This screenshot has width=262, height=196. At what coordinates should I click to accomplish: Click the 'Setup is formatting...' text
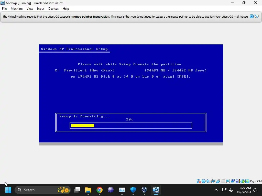[84, 116]
